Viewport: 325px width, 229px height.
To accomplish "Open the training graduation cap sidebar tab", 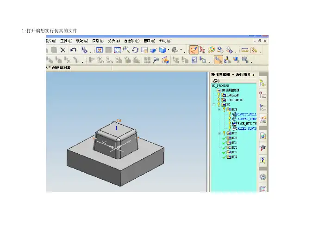I will [262, 148].
